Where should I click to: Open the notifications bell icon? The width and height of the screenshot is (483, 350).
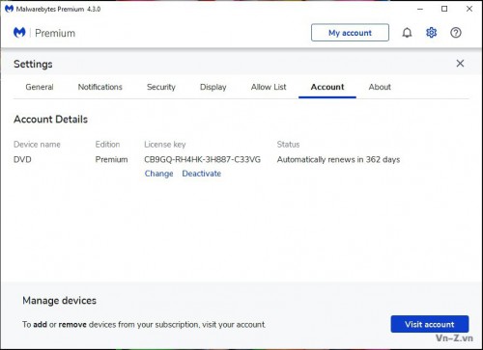coord(407,33)
